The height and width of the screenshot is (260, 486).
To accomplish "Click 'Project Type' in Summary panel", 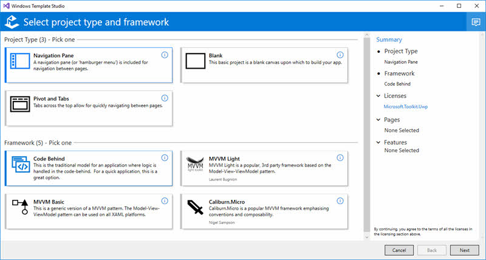I will [401, 51].
